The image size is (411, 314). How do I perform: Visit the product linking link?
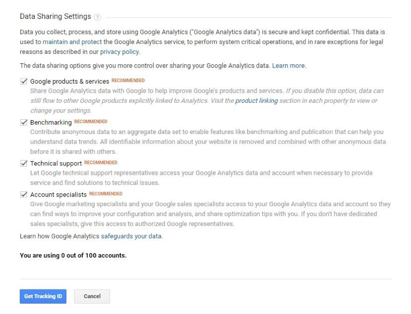pyautogui.click(x=256, y=101)
